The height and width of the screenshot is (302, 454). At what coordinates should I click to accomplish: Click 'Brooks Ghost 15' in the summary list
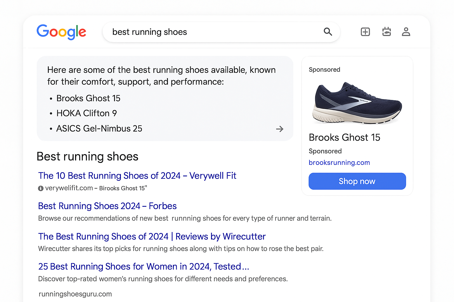coord(88,98)
